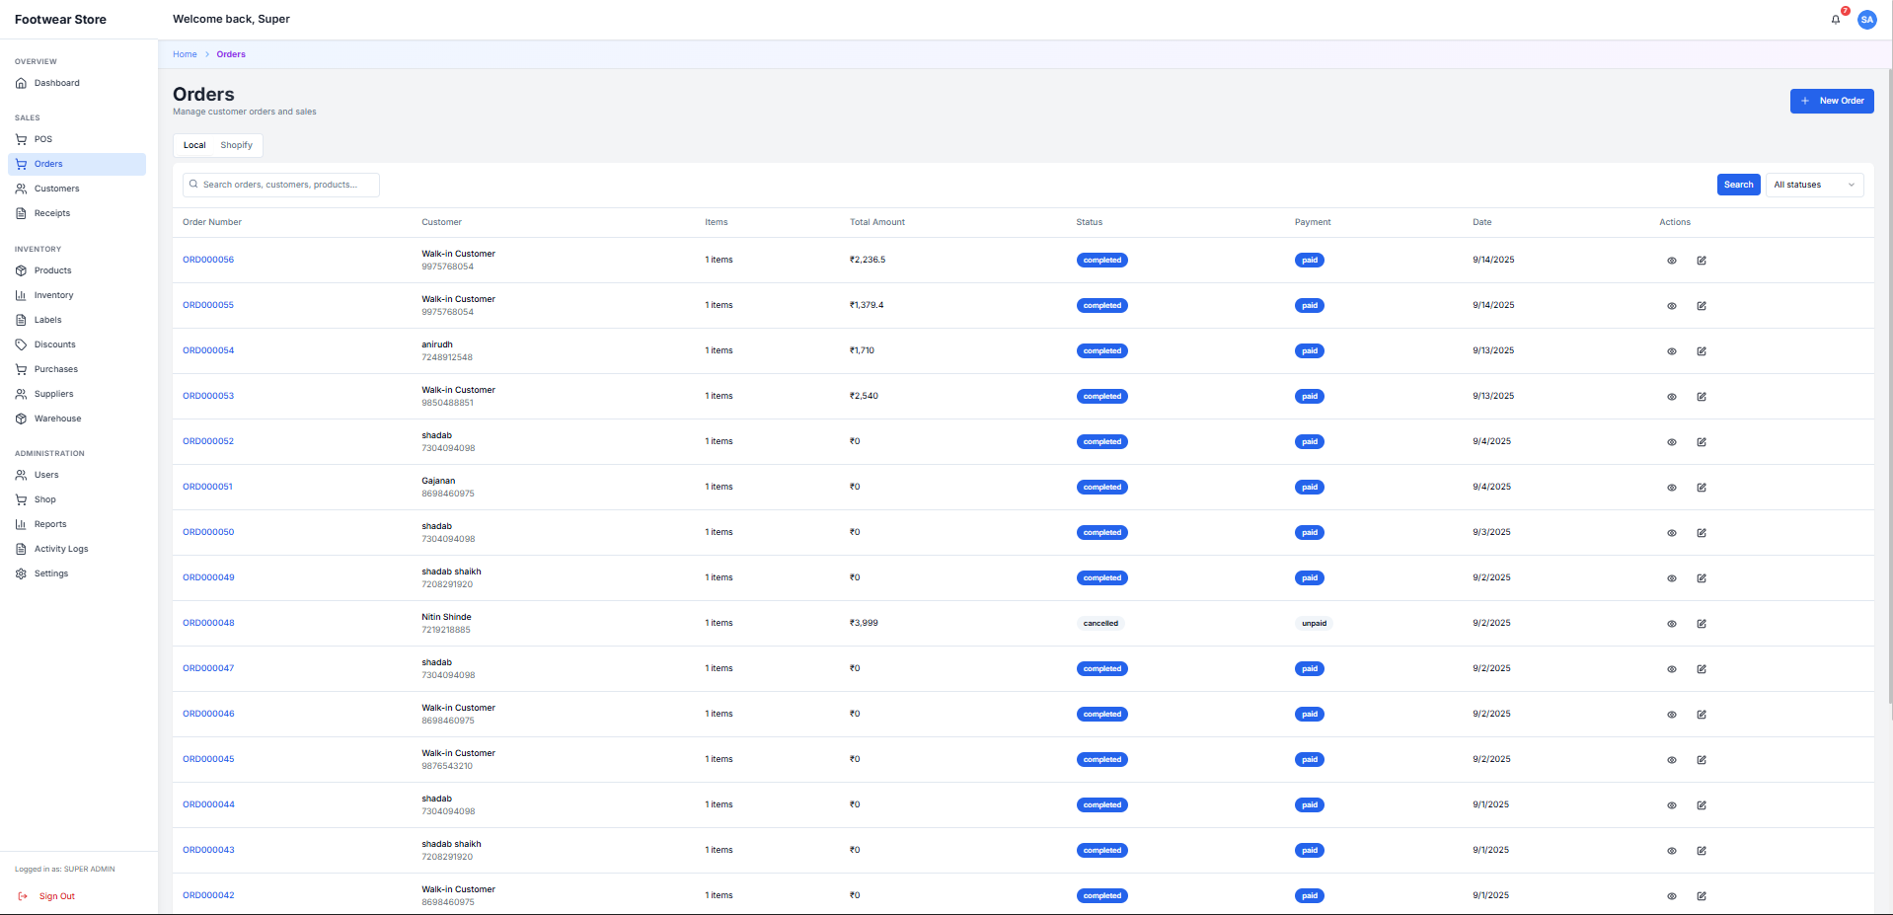1893x915 pixels.
Task: Edit order ORD000042 pencil icon
Action: [1702, 896]
